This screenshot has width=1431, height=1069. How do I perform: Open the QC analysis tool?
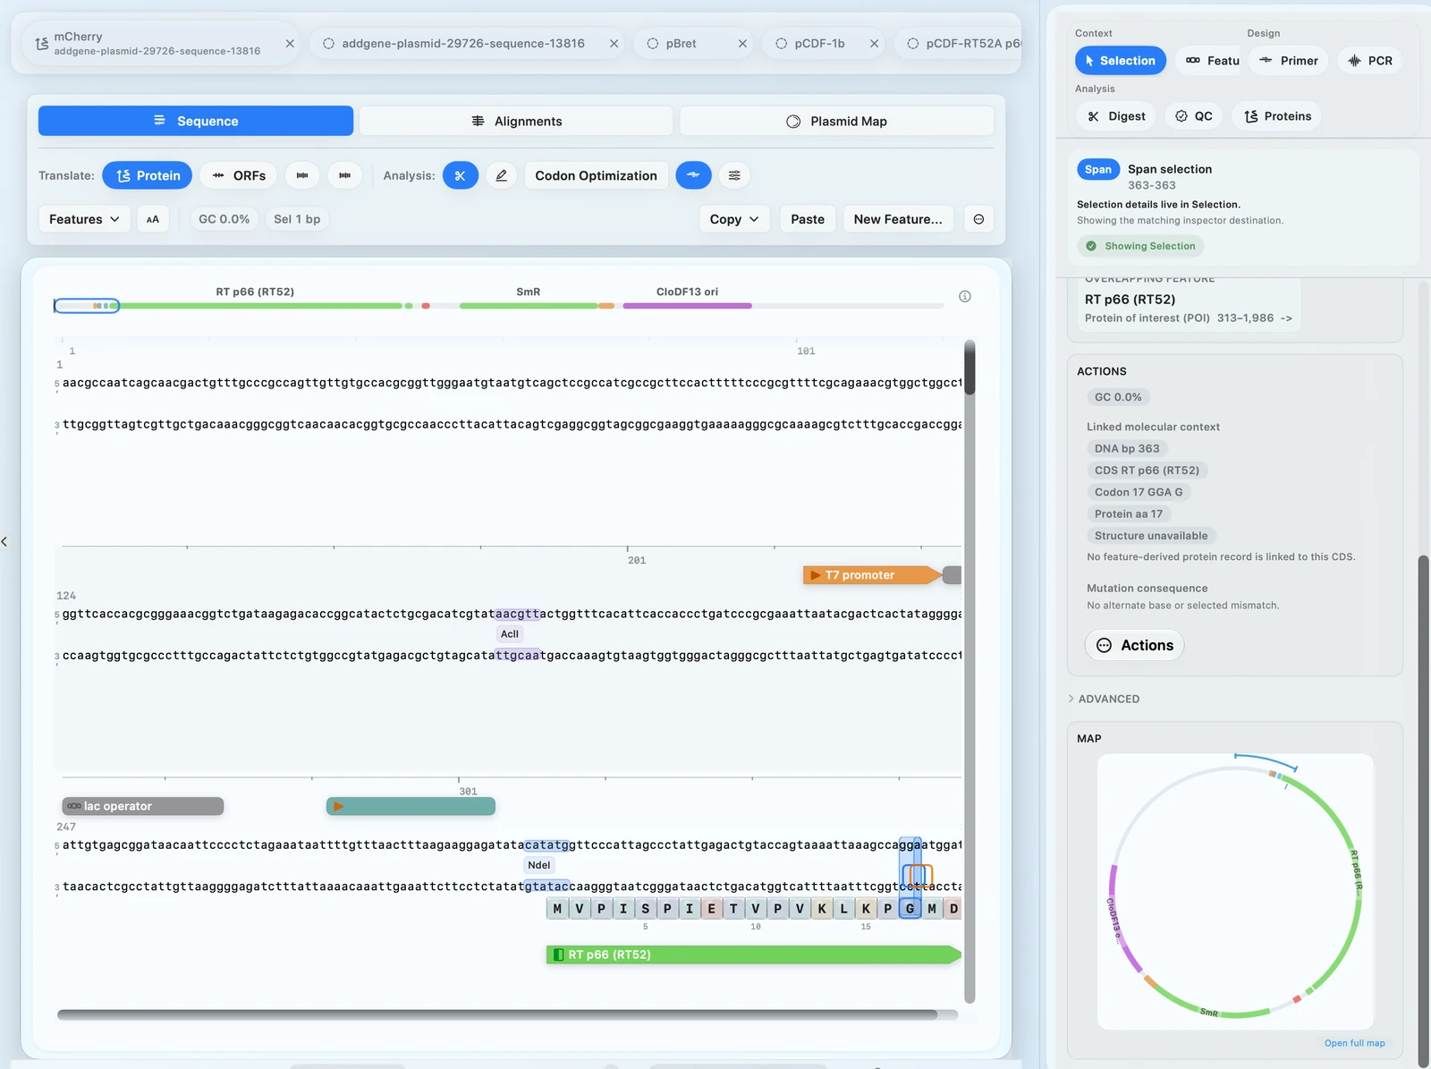(x=1194, y=116)
